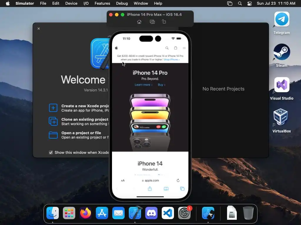Click the screen mirroring menu bar icon
Viewport: 301px width, 225px height.
point(230,4)
